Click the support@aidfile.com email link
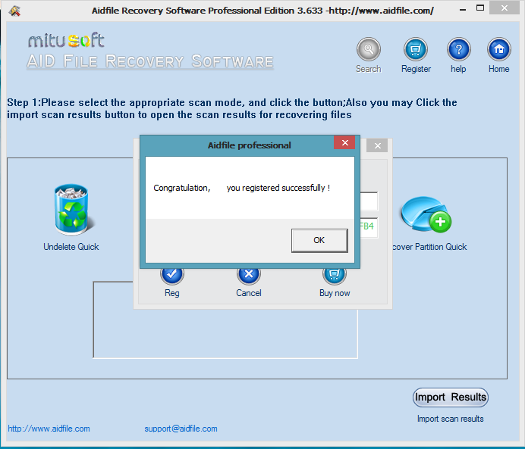The height and width of the screenshot is (449, 525). click(x=181, y=429)
